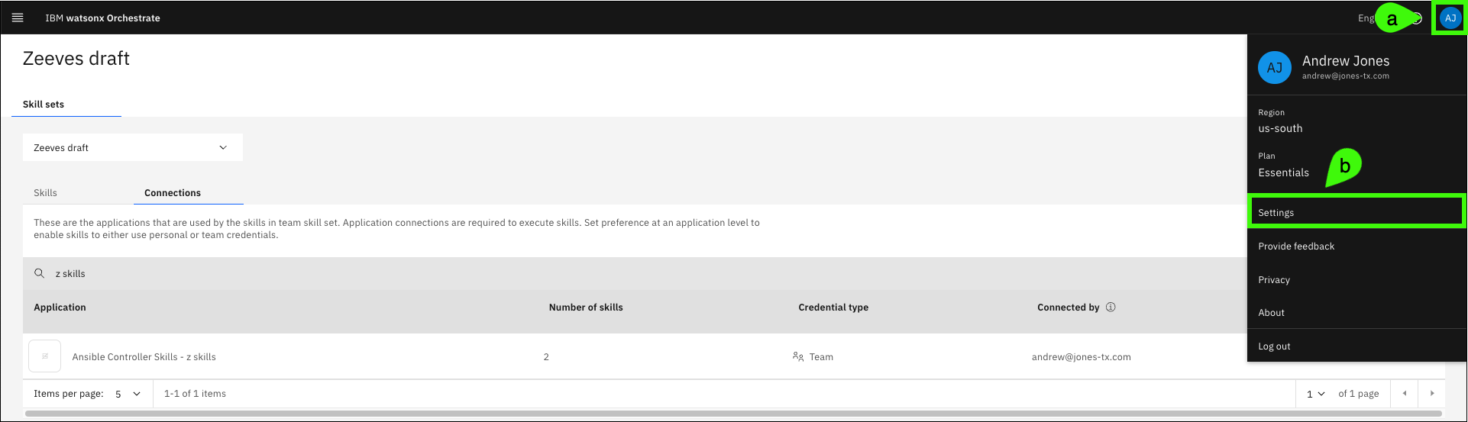Choose Provide feedback in profile menu

pos(1296,246)
